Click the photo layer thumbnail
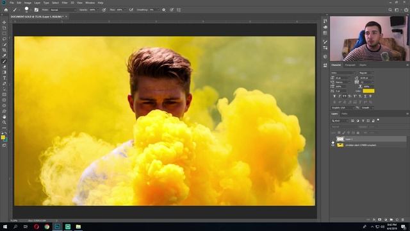410x231 pixels. (x=340, y=145)
